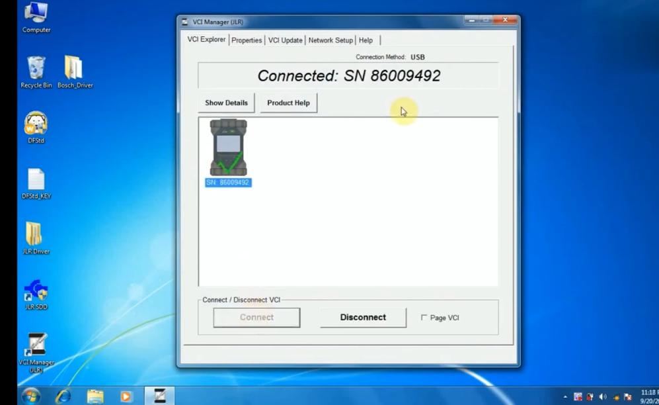Viewport: 659px width, 405px height.
Task: Select the JLR Driver folder icon
Action: pyautogui.click(x=36, y=238)
